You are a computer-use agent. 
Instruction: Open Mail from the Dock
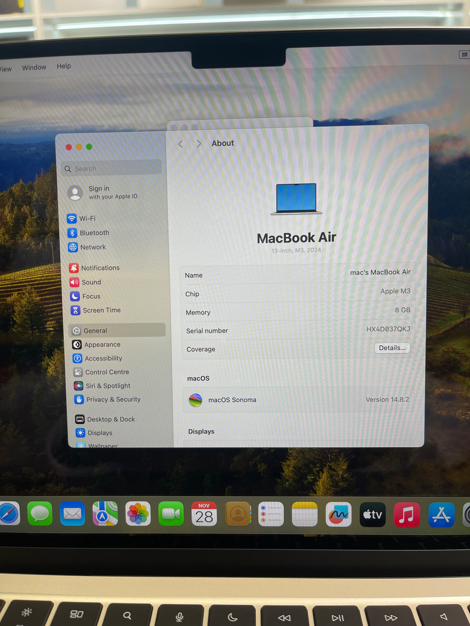(73, 514)
